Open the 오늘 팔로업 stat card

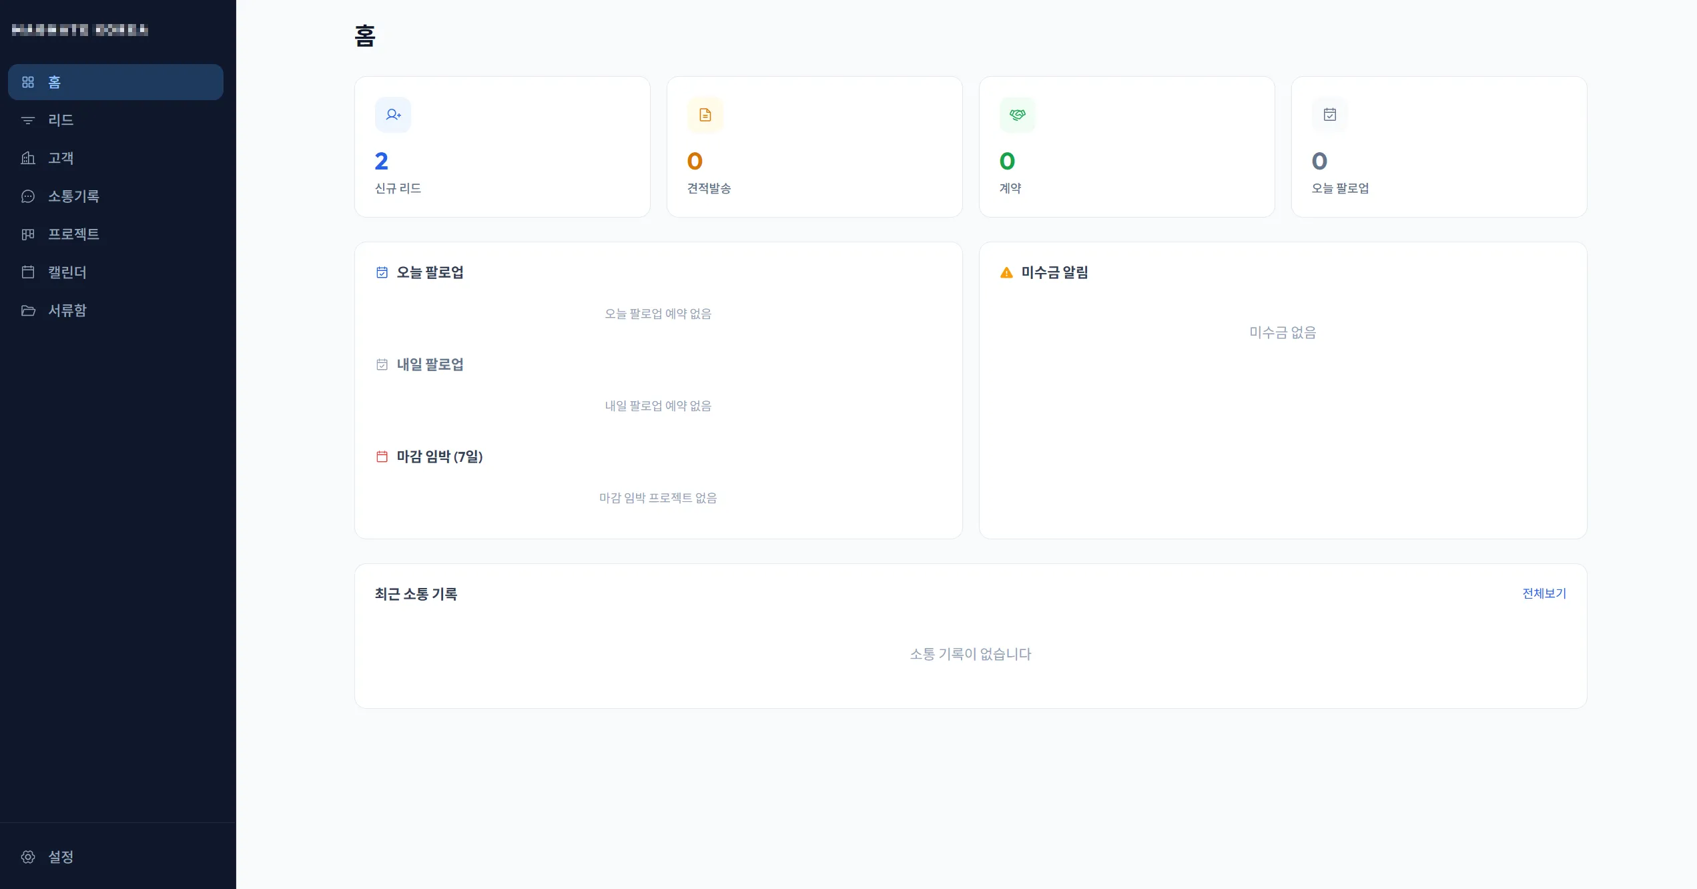pyautogui.click(x=1439, y=147)
